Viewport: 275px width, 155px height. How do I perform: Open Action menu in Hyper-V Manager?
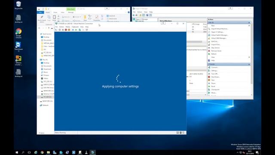(x=140, y=12)
